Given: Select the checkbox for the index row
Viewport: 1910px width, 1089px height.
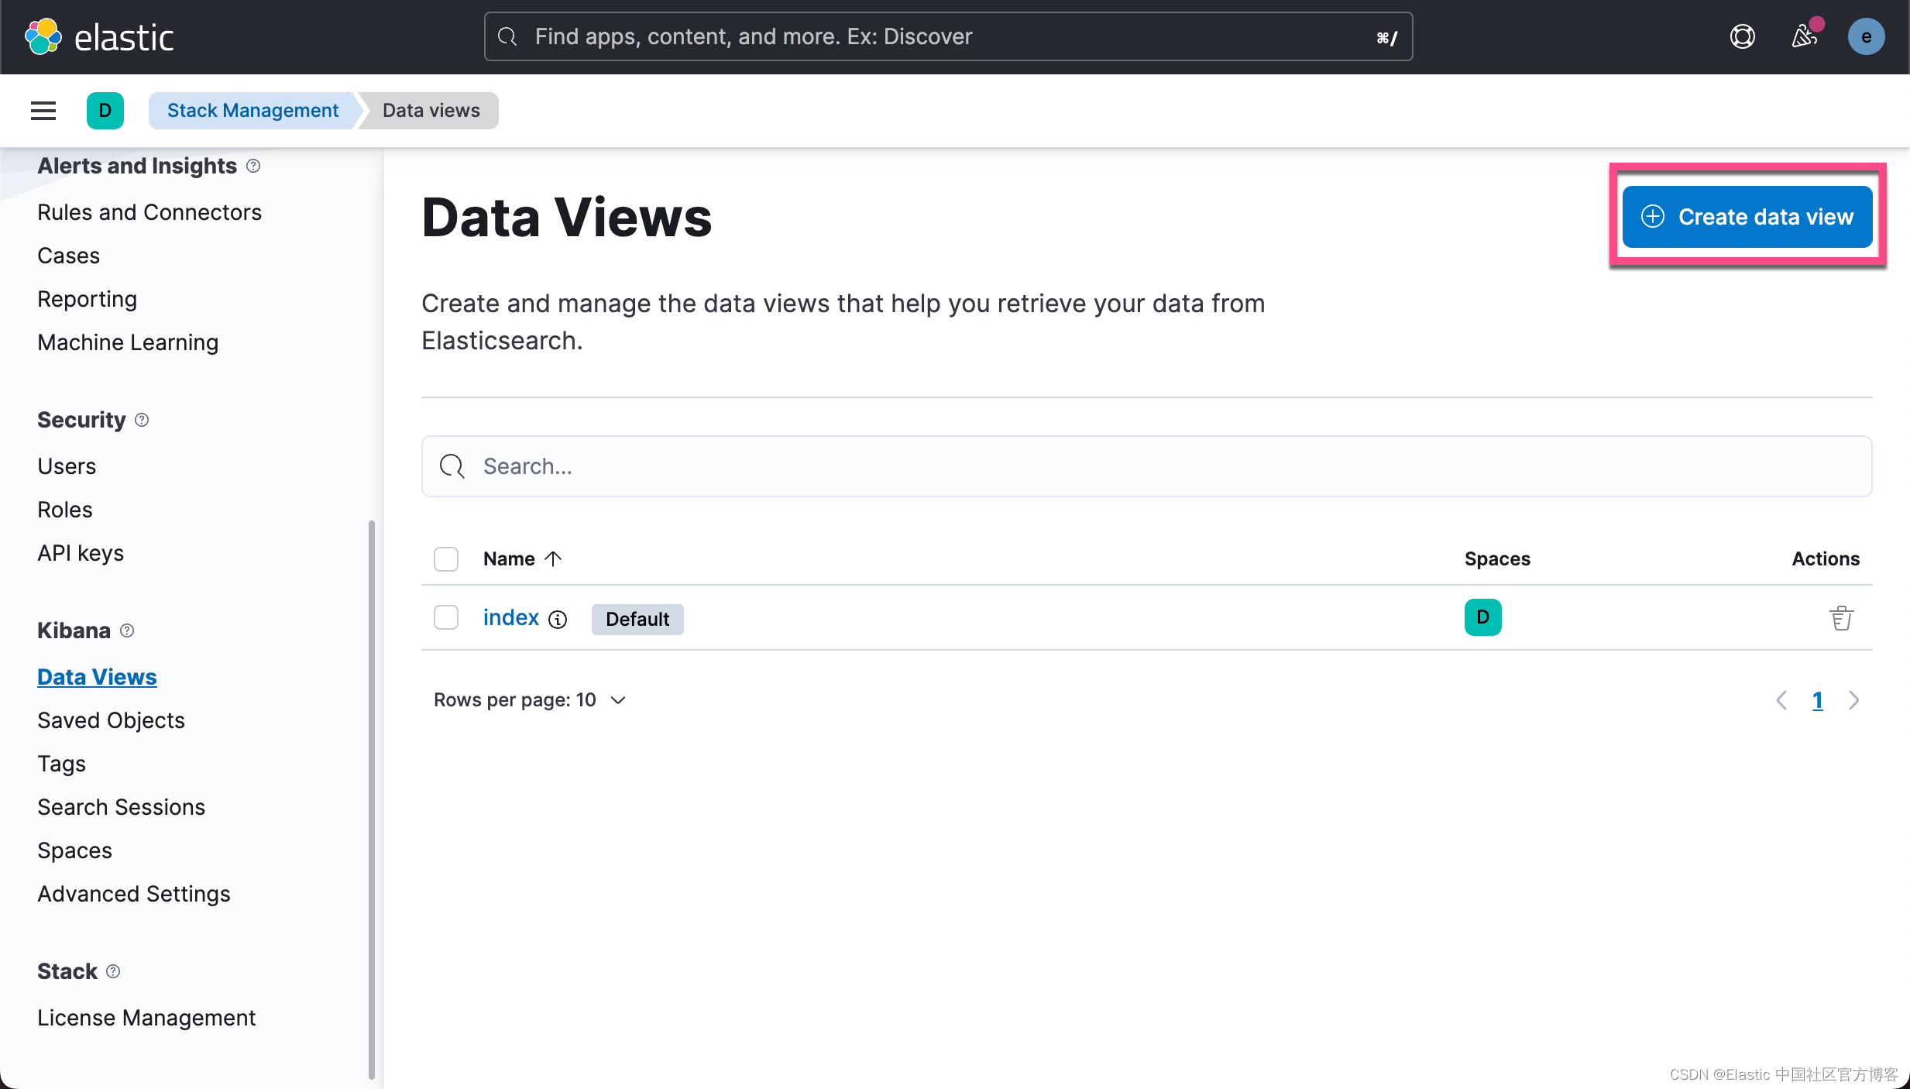Looking at the screenshot, I should [446, 617].
